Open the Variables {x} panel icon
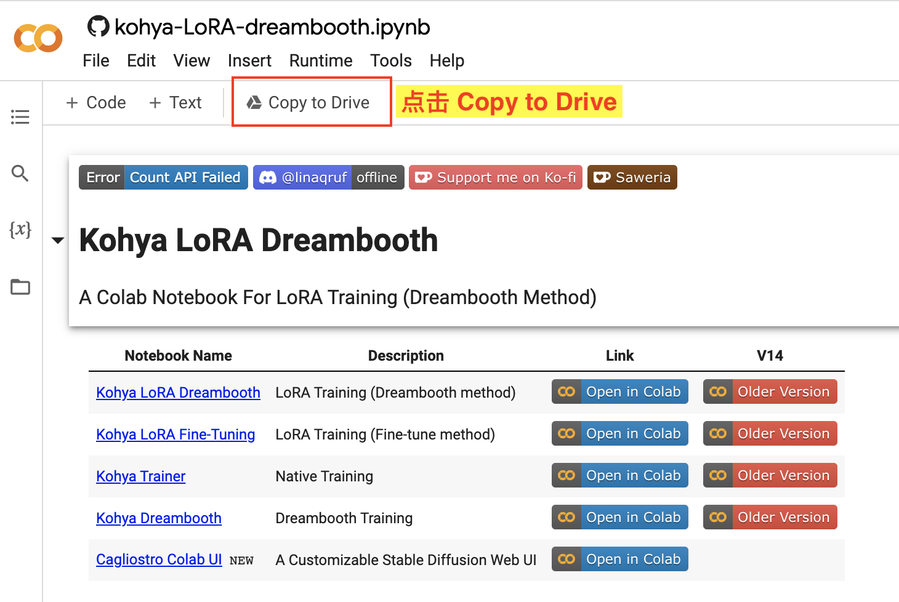 (x=20, y=230)
